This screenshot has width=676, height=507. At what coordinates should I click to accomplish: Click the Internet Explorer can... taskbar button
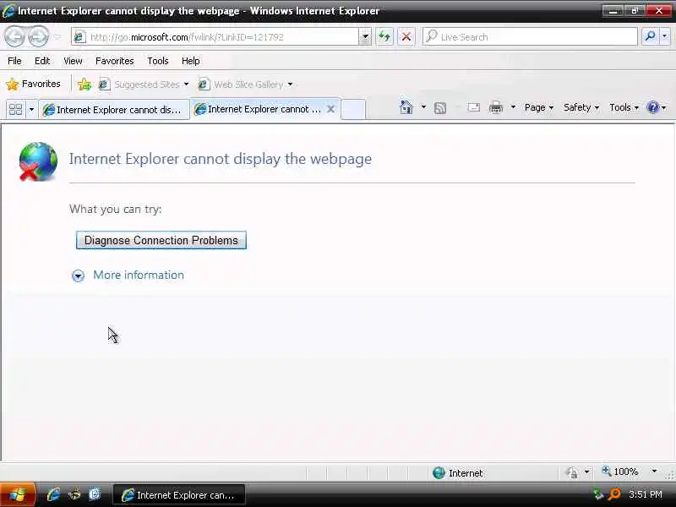[x=179, y=495]
